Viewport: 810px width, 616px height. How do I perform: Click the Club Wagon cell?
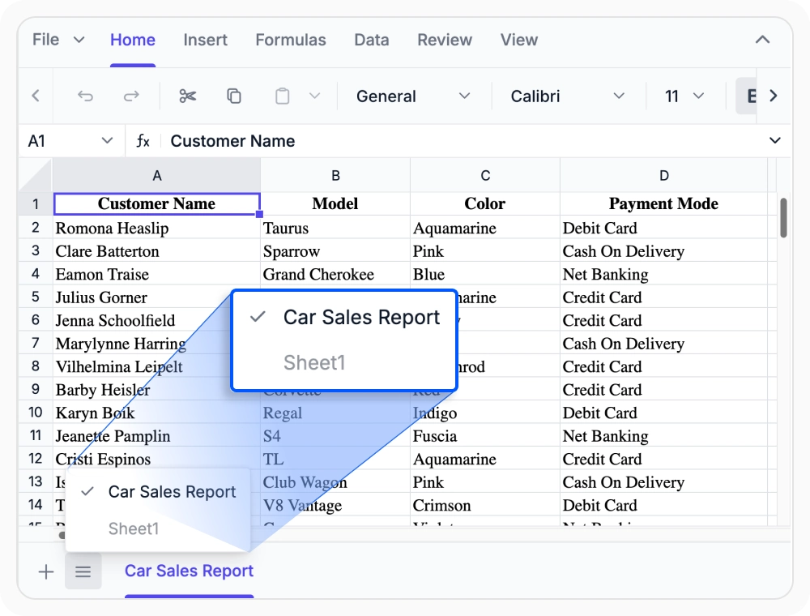[x=335, y=482]
